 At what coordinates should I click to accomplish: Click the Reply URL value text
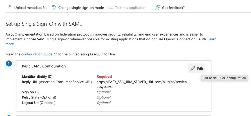(x=142, y=84)
